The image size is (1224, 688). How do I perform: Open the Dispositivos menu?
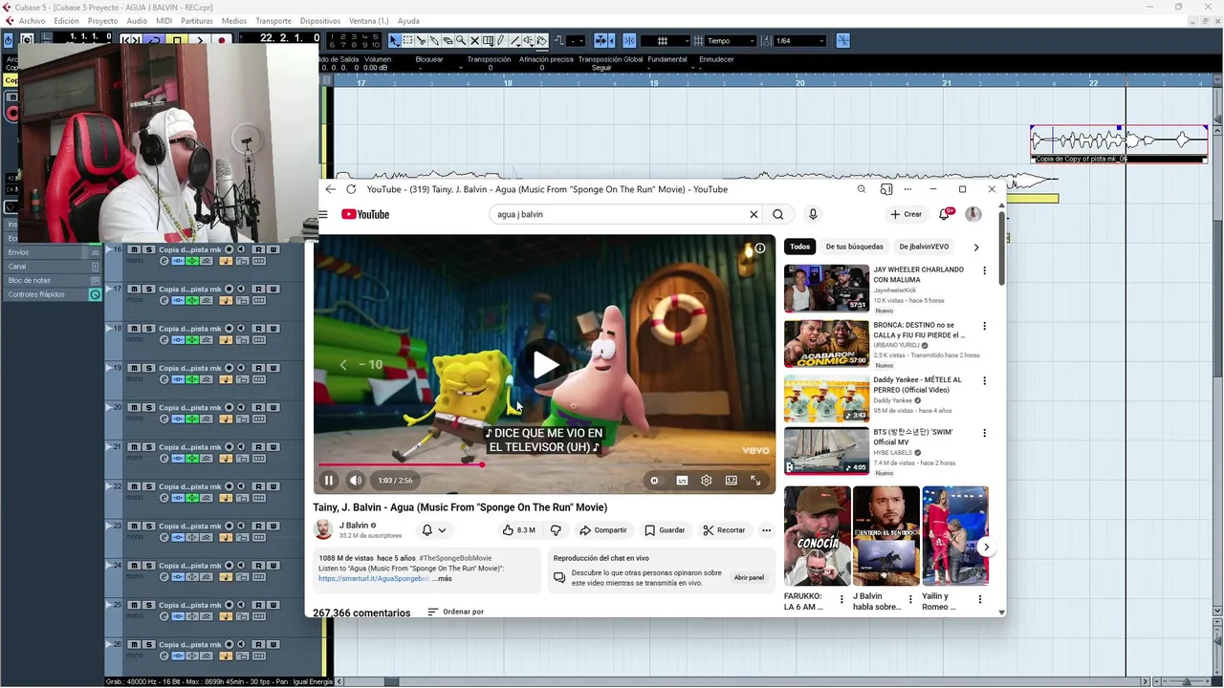(x=320, y=21)
